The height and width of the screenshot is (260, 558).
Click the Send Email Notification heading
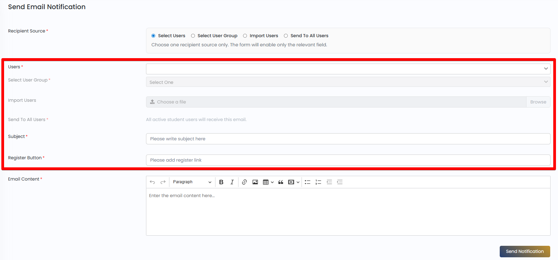pyautogui.click(x=47, y=7)
